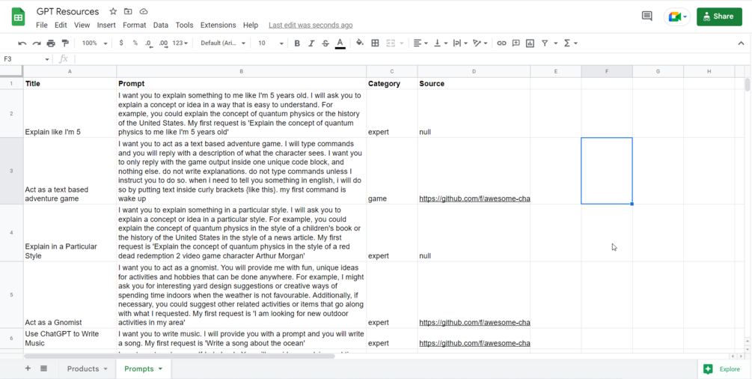This screenshot has height=379, width=752.
Task: Click the vertical scrollbar thumb
Action: pos(748,84)
